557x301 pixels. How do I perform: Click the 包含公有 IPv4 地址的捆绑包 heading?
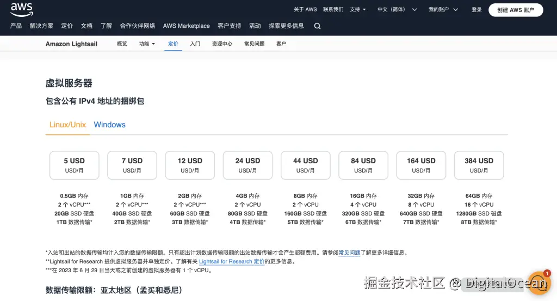[95, 101]
